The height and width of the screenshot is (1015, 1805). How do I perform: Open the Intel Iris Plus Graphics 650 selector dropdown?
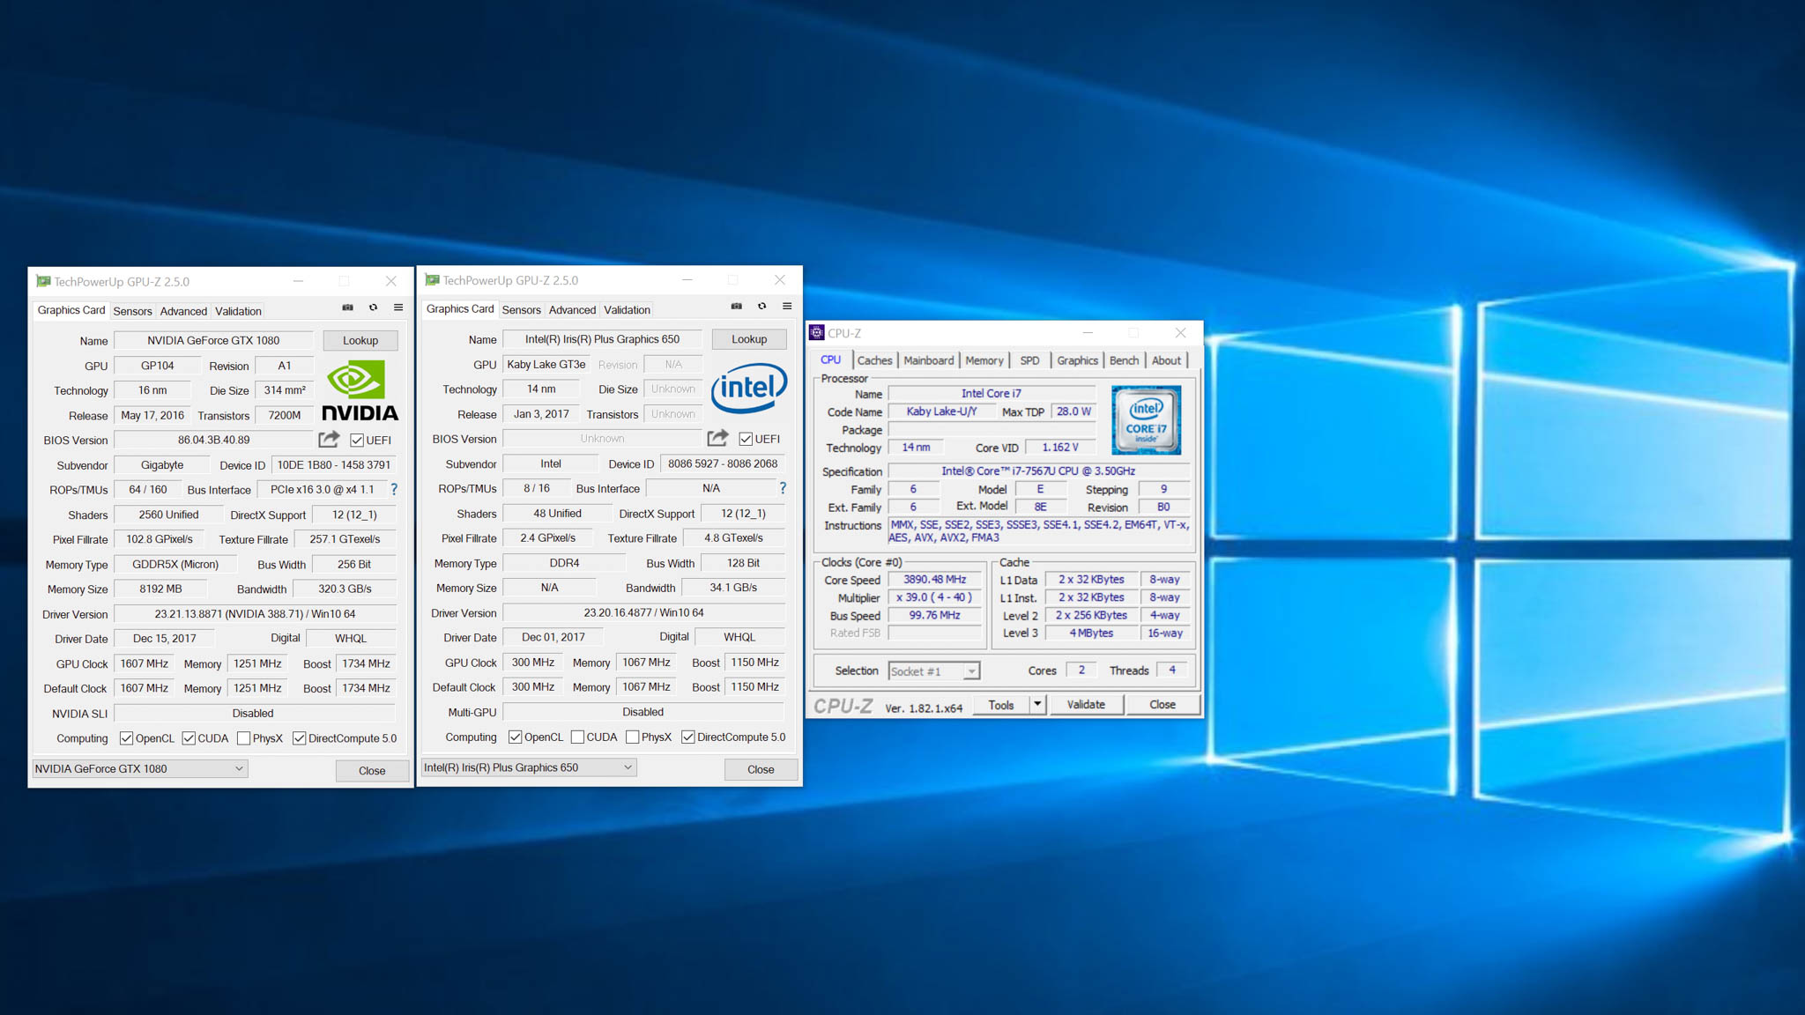coord(529,767)
